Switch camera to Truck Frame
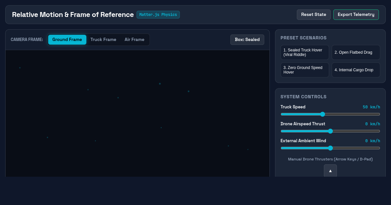The image size is (391, 205). pyautogui.click(x=103, y=40)
